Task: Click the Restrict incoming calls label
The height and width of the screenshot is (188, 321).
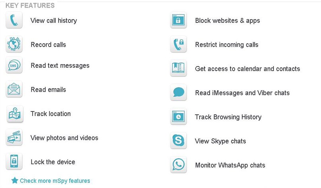Action: [227, 45]
